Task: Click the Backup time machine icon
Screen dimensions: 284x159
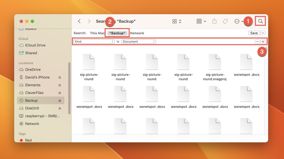Action: [21, 100]
